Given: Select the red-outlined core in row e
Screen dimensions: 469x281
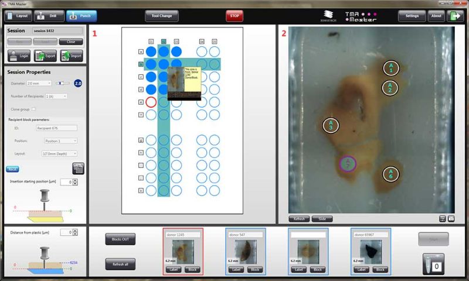Looking at the screenshot, I should [151, 102].
